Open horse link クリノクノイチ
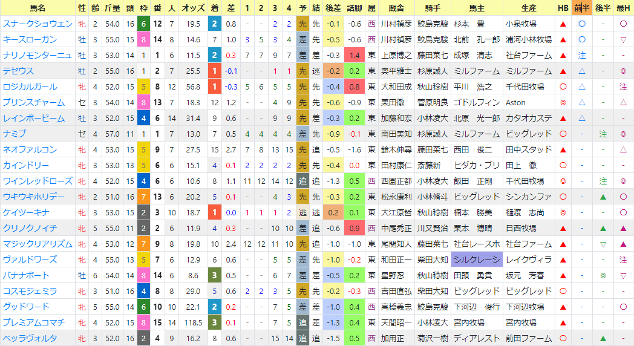The height and width of the screenshot is (346, 634). pyautogui.click(x=30, y=229)
